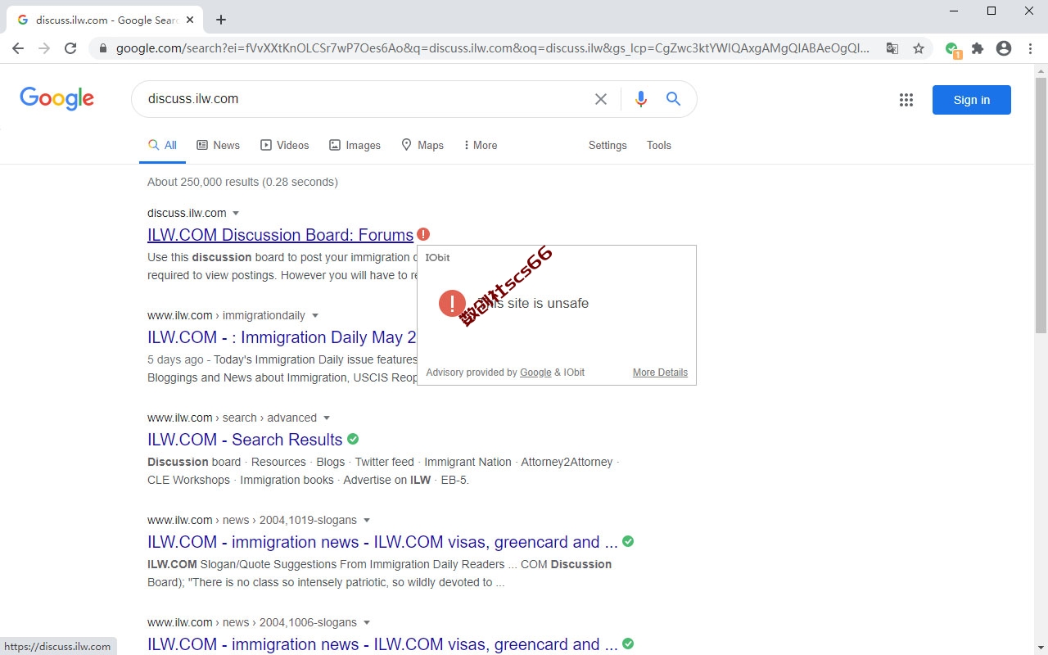
Task: Sign in to Google account
Action: click(x=972, y=100)
